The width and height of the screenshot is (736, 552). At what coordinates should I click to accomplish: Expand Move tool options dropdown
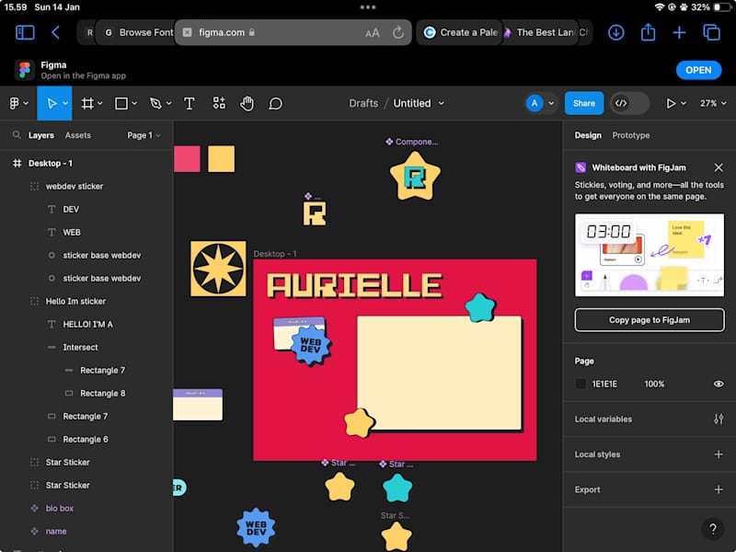(x=65, y=103)
